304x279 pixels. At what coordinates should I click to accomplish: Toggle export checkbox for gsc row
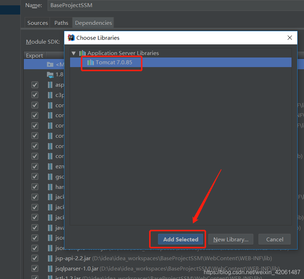pos(35,176)
